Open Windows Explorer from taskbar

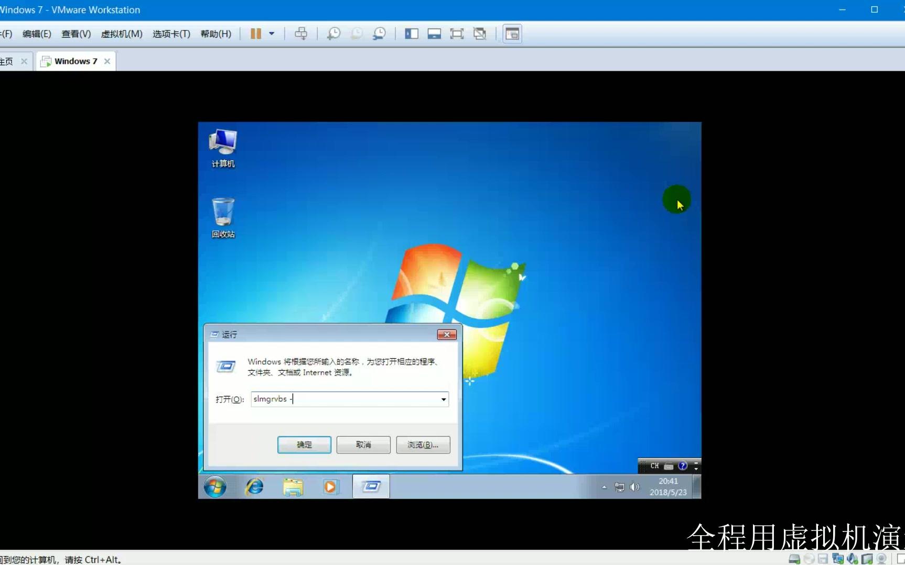click(293, 486)
